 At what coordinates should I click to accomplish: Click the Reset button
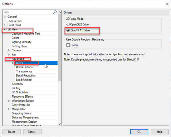click(11, 132)
